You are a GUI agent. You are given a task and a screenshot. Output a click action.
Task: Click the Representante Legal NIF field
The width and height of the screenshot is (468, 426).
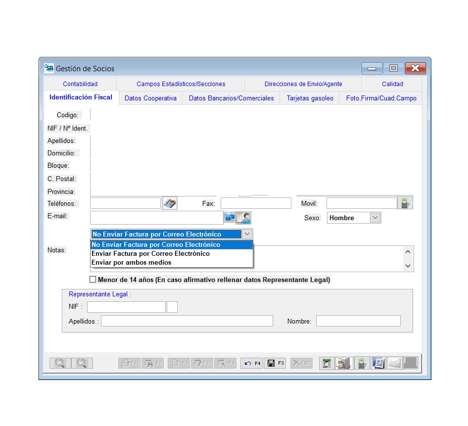coord(126,307)
